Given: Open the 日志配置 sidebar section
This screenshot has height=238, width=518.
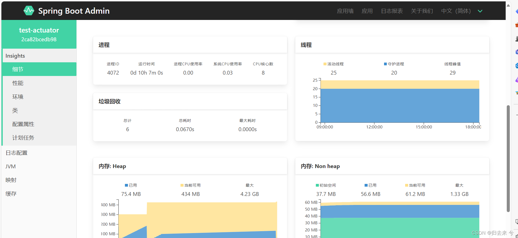Looking at the screenshot, I should point(39,153).
